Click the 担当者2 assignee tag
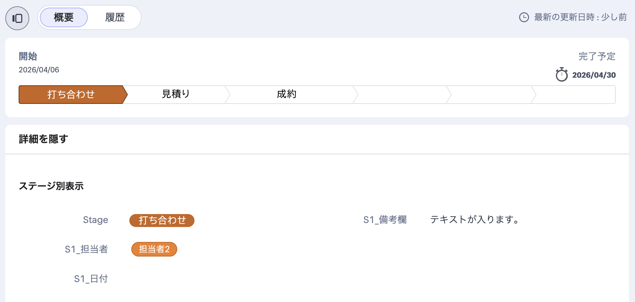Viewport: 635px width, 302px height. pos(154,249)
